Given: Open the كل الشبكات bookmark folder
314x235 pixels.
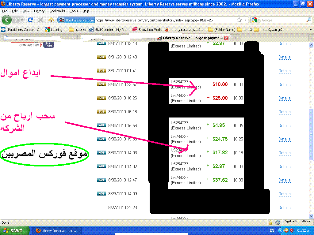Looking at the screenshot, I should coord(269,30).
